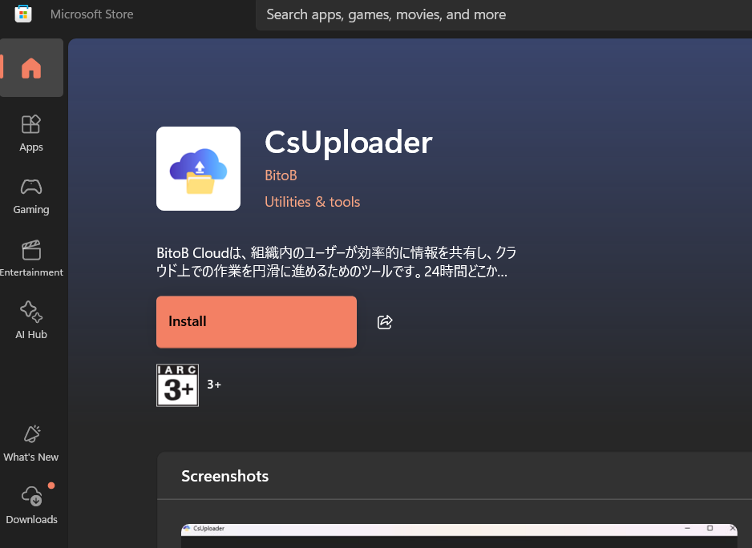Screen dimensions: 752x548
Task: Click the Microsoft Store title text
Action: click(91, 14)
